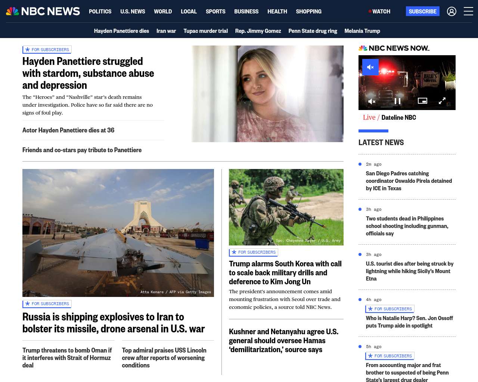Viewport: 478px width, 382px height.
Task: Open the Politics section
Action: [x=100, y=12]
